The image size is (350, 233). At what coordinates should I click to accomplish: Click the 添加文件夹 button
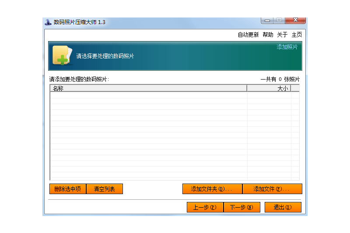click(212, 189)
